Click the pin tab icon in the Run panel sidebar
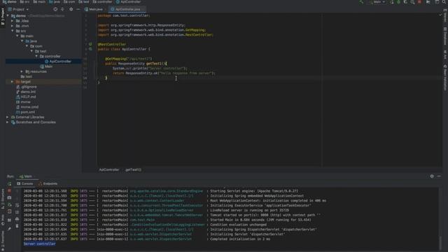The width and height of the screenshot is (448, 252). [x=9, y=228]
